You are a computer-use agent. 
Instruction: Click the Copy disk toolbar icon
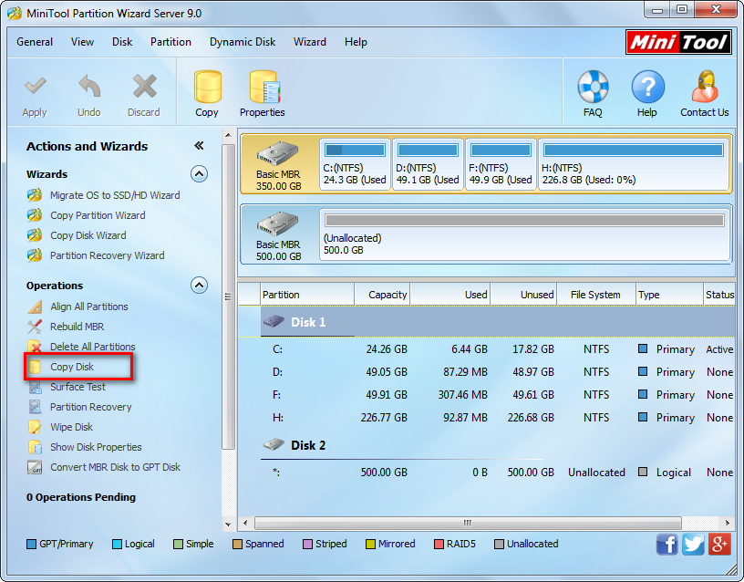pyautogui.click(x=207, y=87)
